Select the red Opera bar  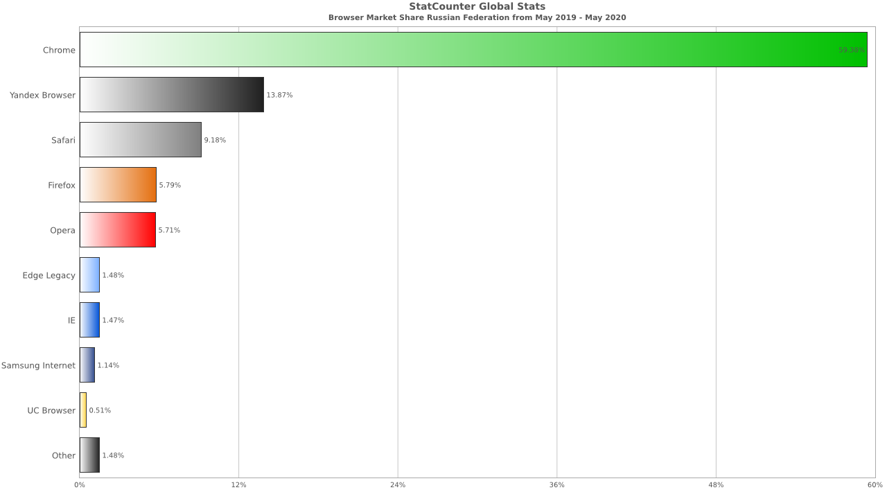click(117, 230)
